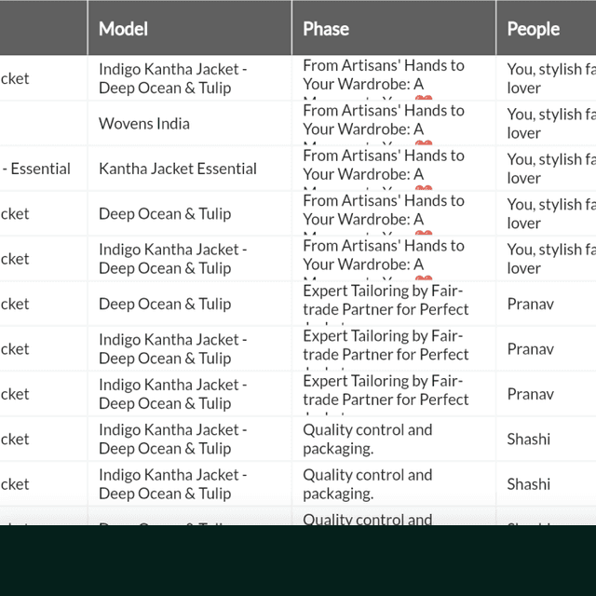Select the Wovens India model cell
Image resolution: width=596 pixels, height=596 pixels.
tap(144, 124)
